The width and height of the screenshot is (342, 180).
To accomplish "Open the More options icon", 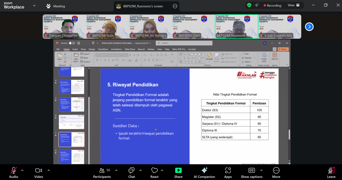I will 276,170.
